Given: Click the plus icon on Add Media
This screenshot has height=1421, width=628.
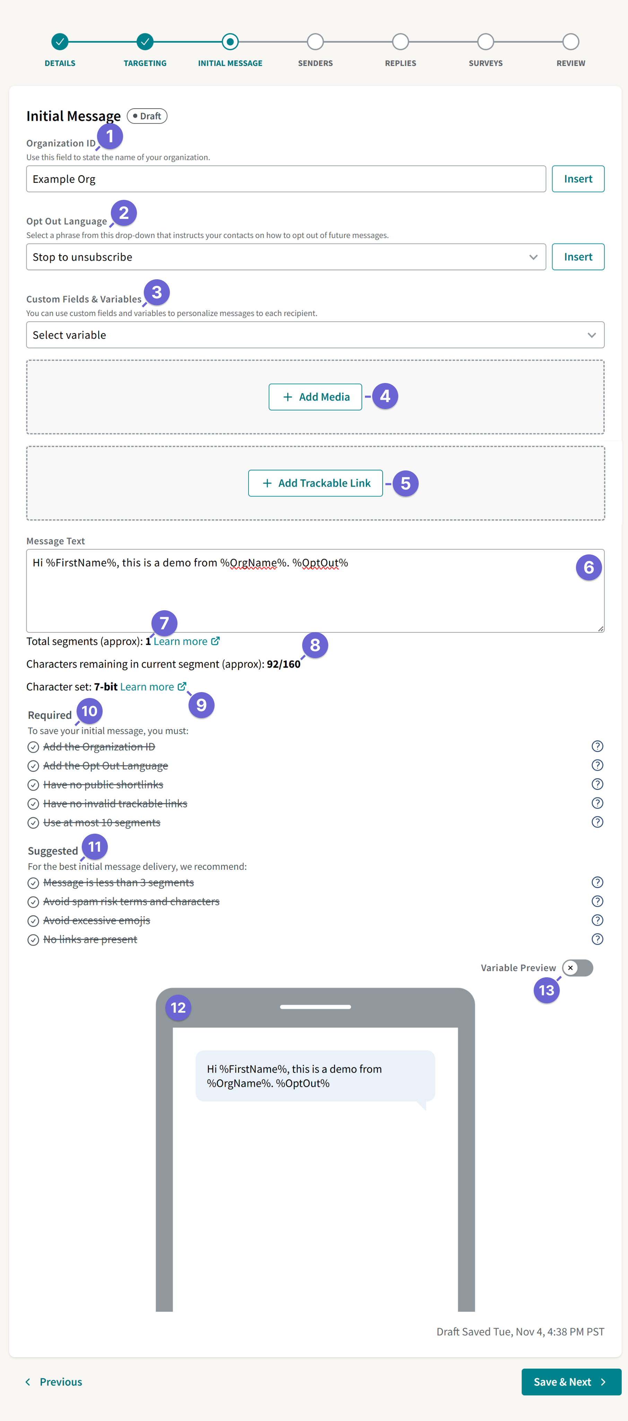Looking at the screenshot, I should [287, 396].
